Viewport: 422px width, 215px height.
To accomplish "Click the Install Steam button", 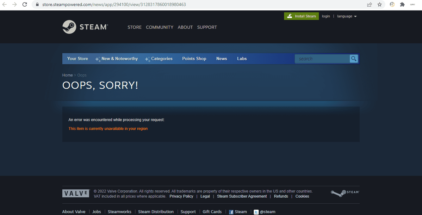I will click(x=301, y=16).
